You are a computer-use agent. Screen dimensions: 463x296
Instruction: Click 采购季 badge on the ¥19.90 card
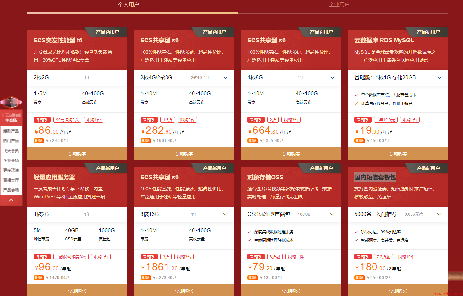(363, 120)
